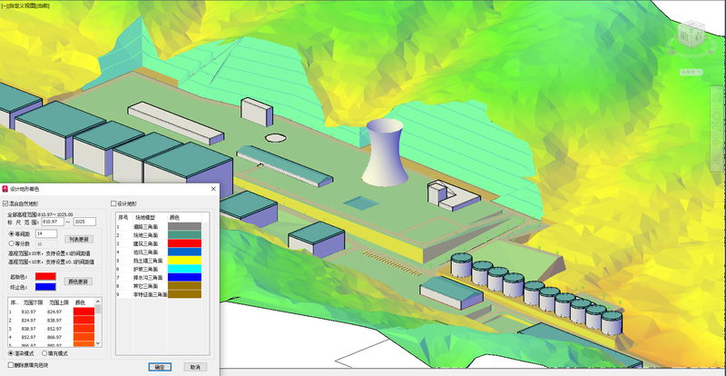
Task: Enable the 设计地形 checkbox
Action: tap(113, 203)
